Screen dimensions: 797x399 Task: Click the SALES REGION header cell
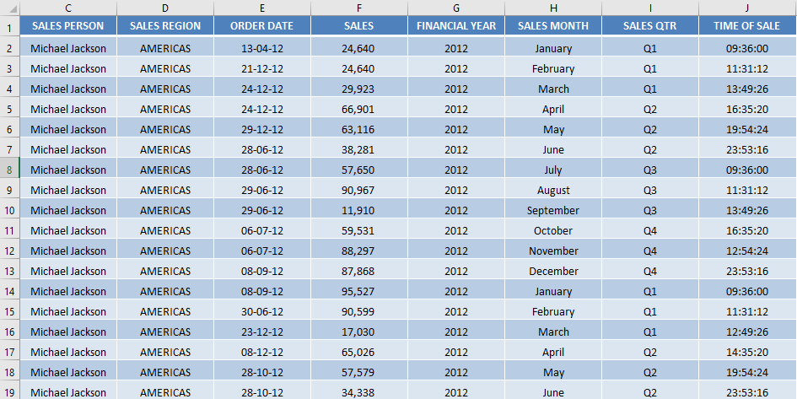165,26
